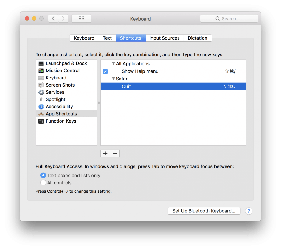This screenshot has width=281, height=250.
Task: Open the Input Sources tab
Action: click(165, 38)
